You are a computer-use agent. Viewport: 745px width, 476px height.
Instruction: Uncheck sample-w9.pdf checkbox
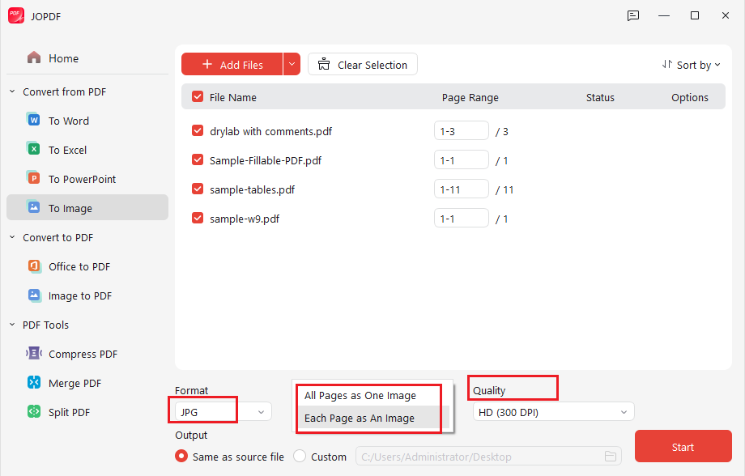pos(198,218)
